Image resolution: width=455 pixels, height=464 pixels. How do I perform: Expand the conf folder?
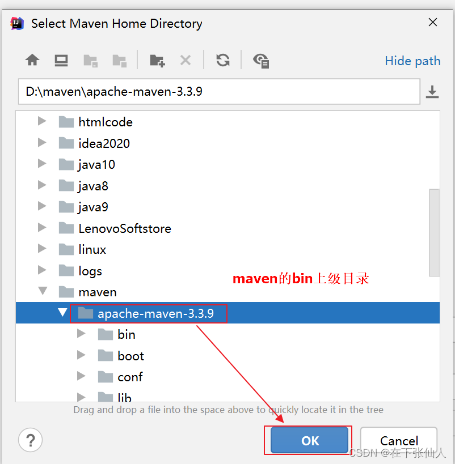pyautogui.click(x=81, y=376)
